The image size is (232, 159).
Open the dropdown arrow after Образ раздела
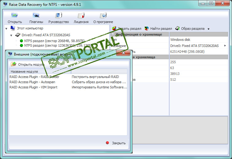point(208,29)
